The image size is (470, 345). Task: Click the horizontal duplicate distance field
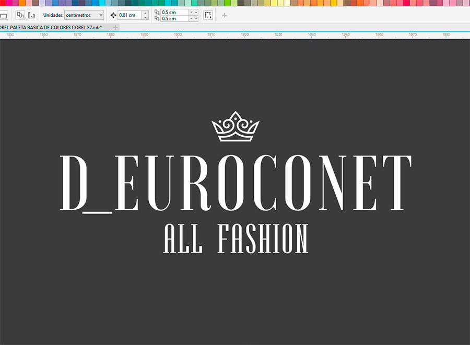click(174, 11)
